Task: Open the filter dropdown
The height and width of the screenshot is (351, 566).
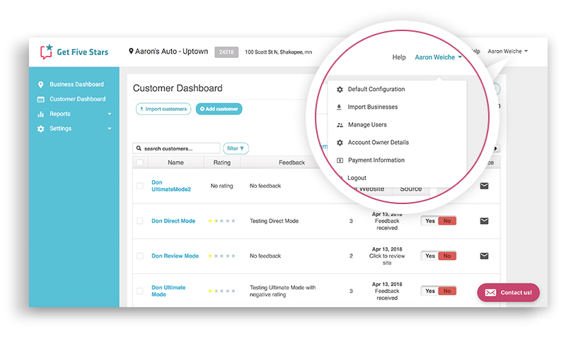Action: [x=236, y=148]
